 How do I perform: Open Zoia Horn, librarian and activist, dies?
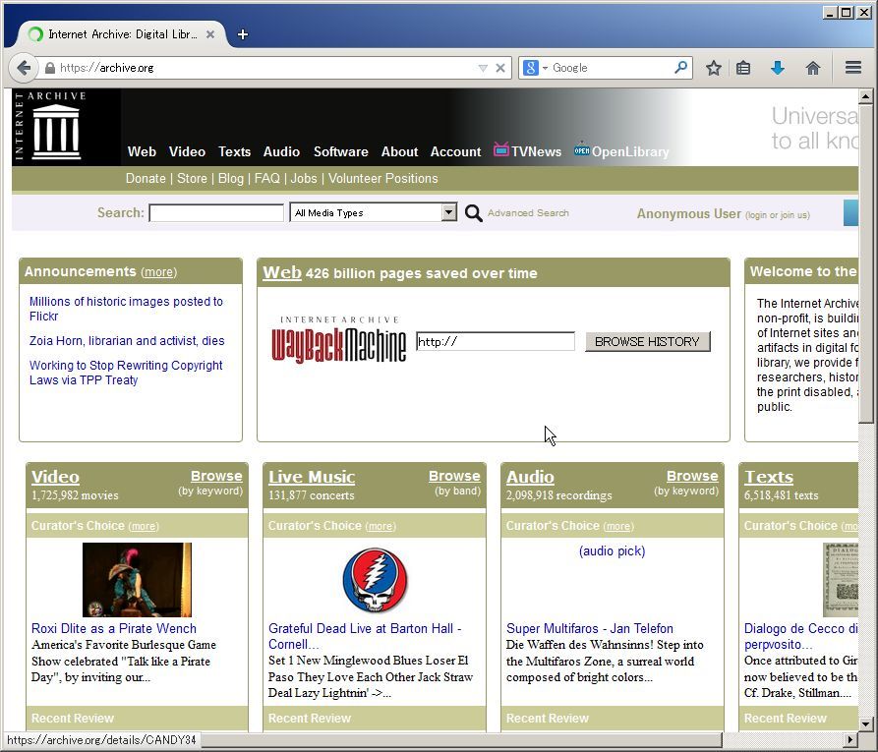127,341
